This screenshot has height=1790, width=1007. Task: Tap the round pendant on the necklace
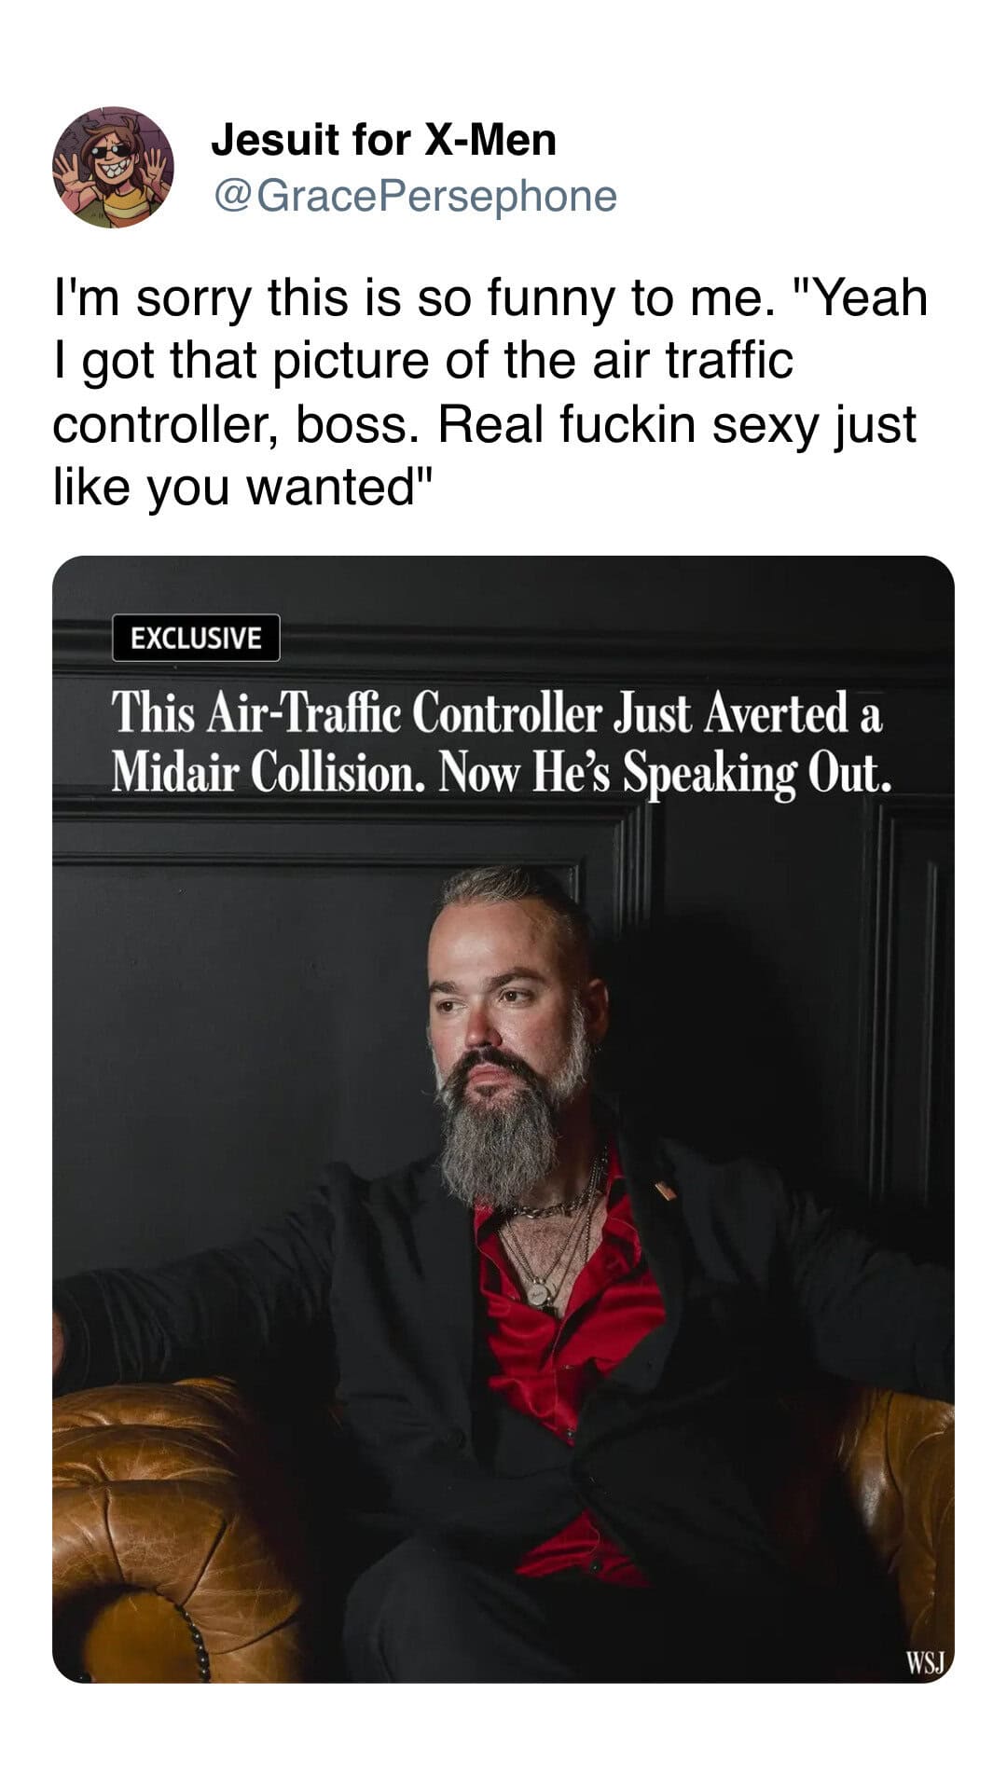(x=539, y=1294)
